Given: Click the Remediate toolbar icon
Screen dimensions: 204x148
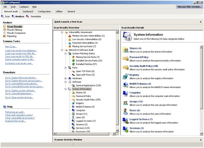Looking at the screenshot, I should pos(28,16).
